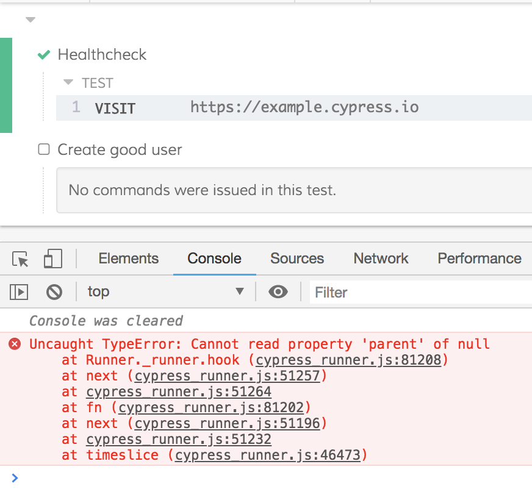Open the Sources tab

click(x=297, y=259)
